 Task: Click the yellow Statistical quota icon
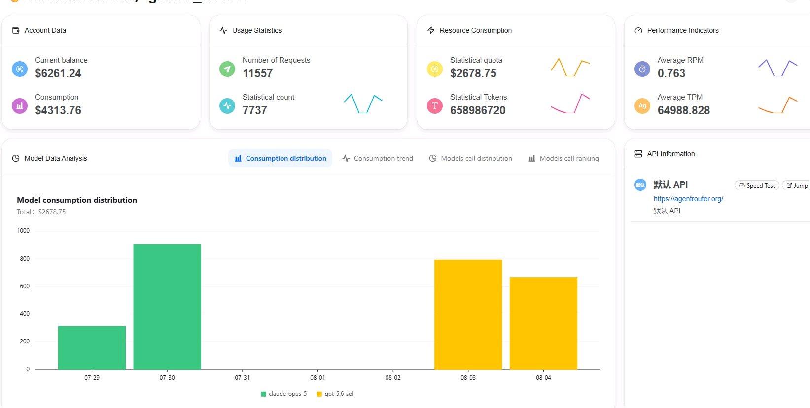click(435, 69)
